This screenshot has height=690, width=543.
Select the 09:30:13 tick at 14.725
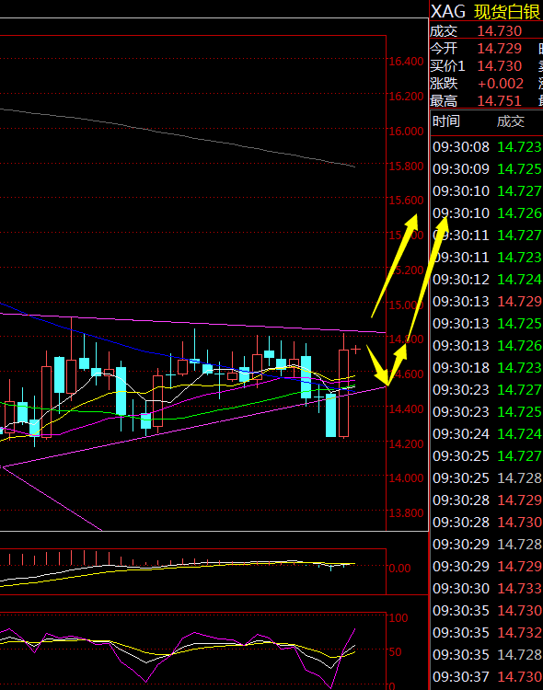click(x=487, y=324)
